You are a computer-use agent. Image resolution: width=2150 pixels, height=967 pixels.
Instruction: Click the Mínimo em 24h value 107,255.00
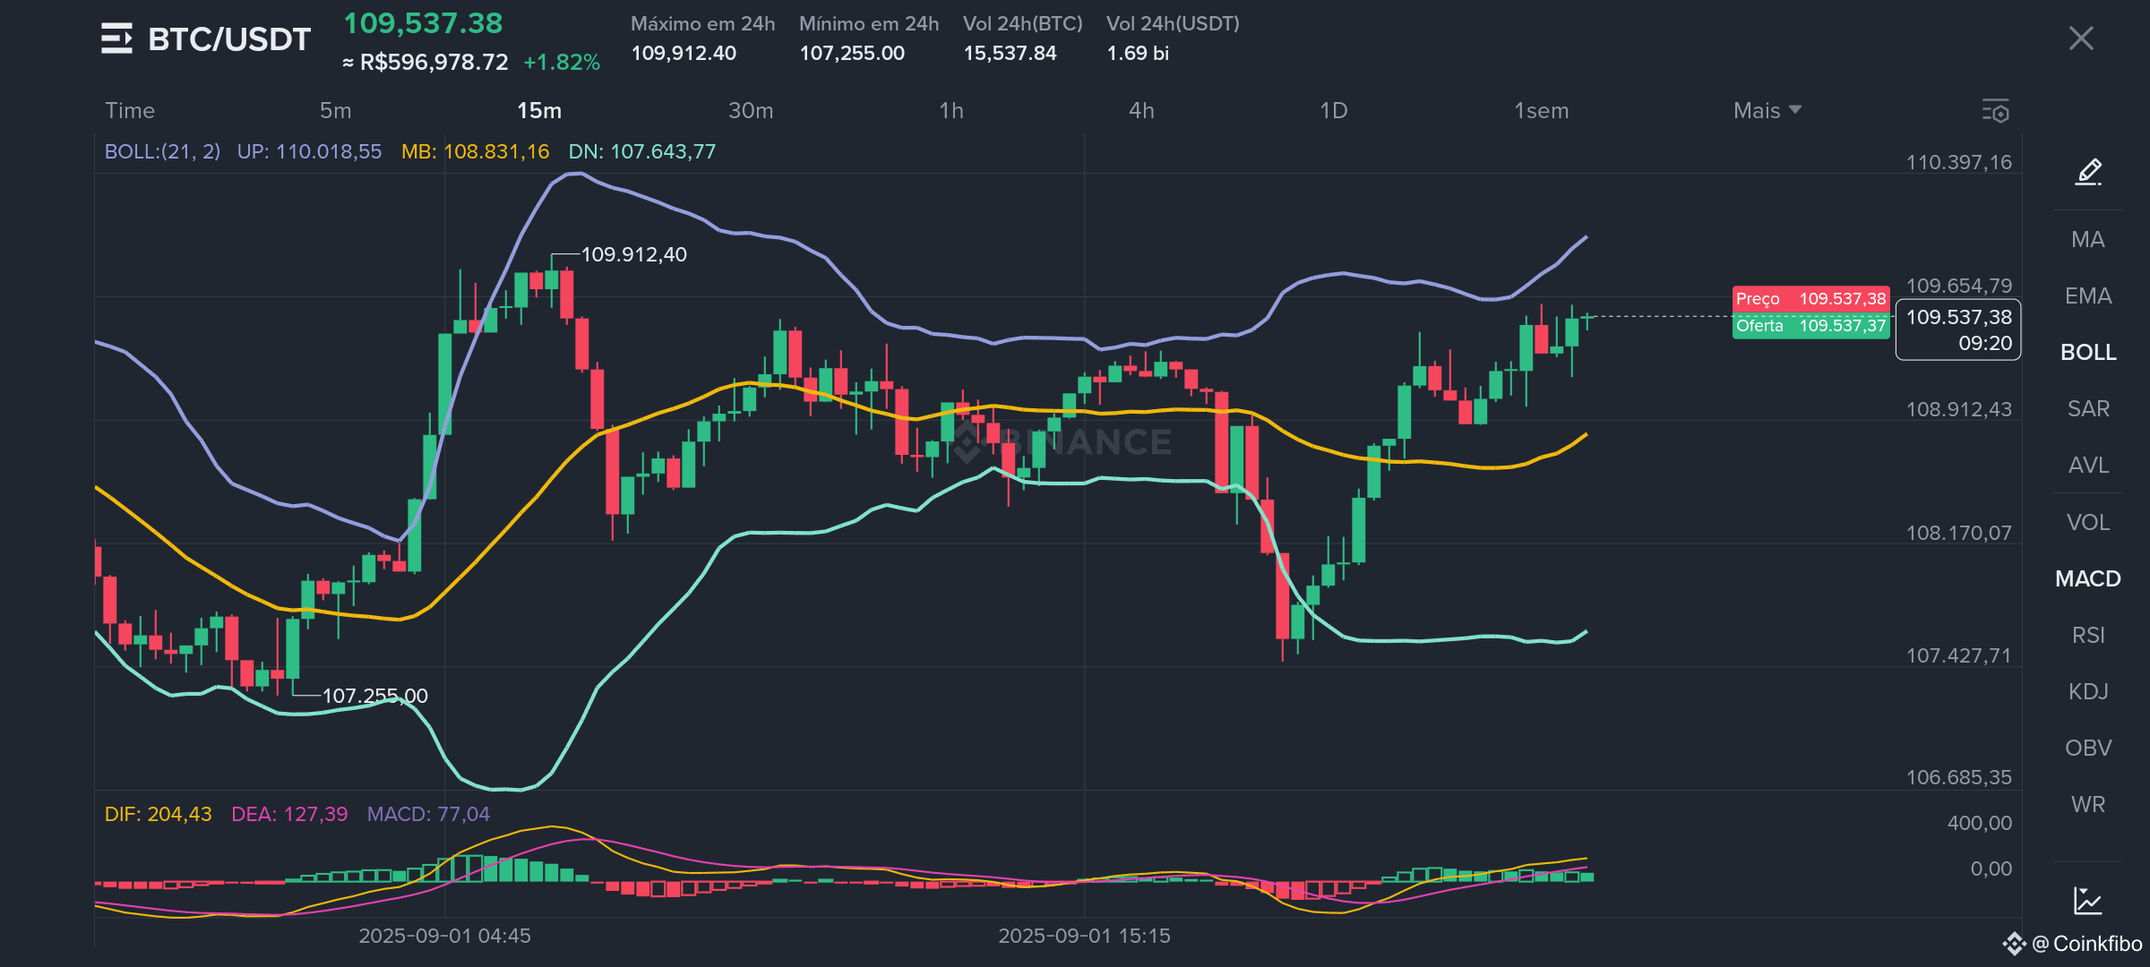click(852, 53)
